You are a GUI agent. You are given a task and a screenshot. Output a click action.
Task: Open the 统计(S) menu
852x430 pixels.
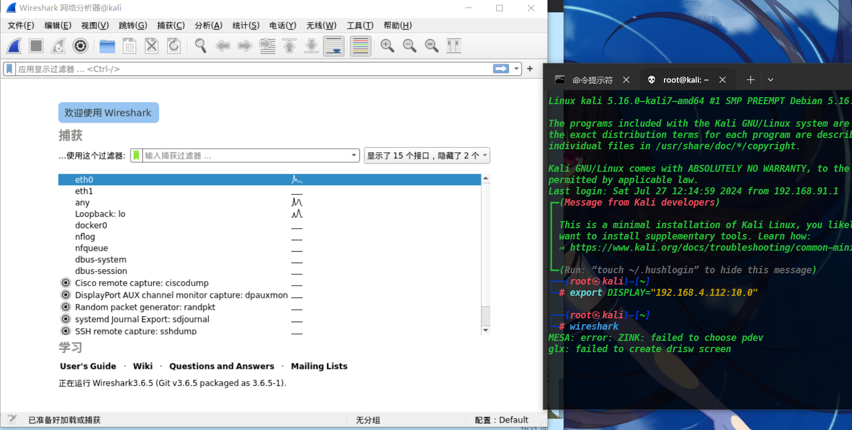(246, 25)
